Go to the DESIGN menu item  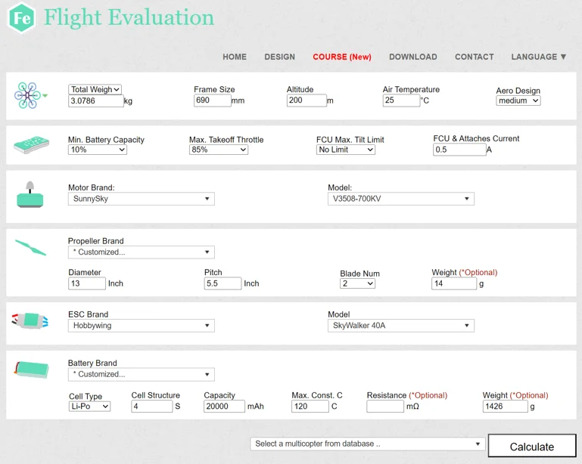279,57
